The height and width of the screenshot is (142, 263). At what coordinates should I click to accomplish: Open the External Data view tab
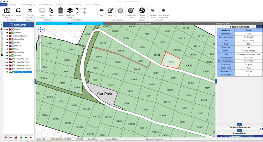223,24
